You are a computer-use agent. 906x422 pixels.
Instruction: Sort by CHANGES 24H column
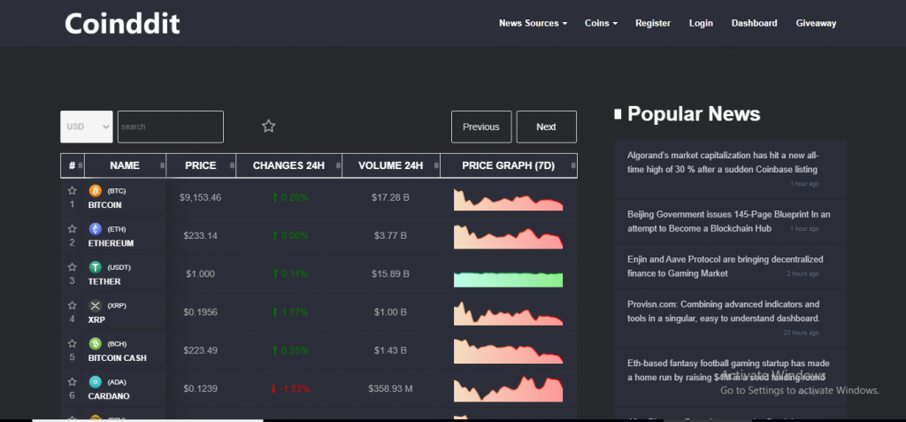(x=289, y=166)
